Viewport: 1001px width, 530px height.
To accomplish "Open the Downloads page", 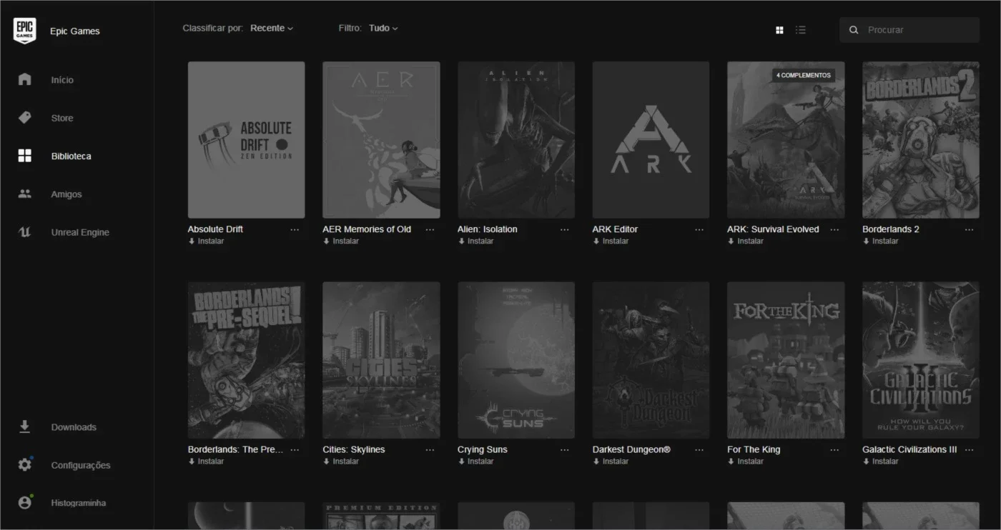I will pos(74,427).
